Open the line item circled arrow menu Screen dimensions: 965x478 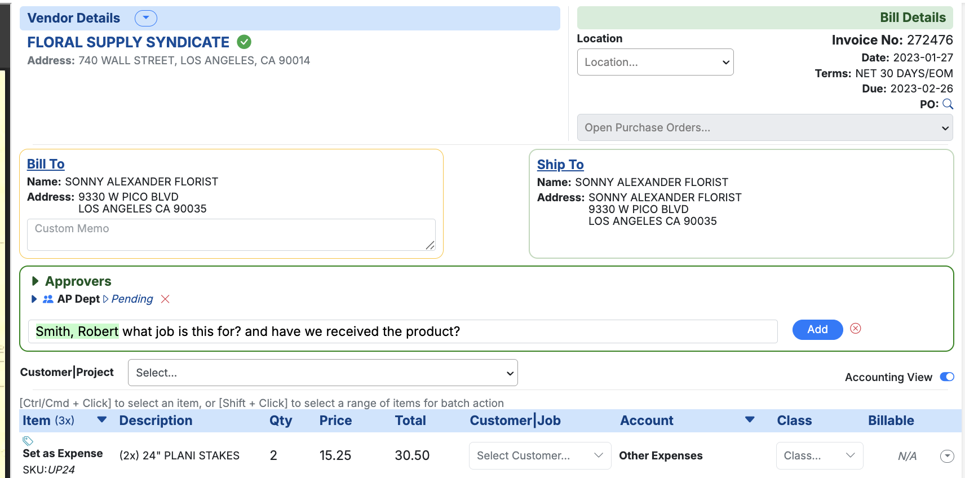point(947,456)
